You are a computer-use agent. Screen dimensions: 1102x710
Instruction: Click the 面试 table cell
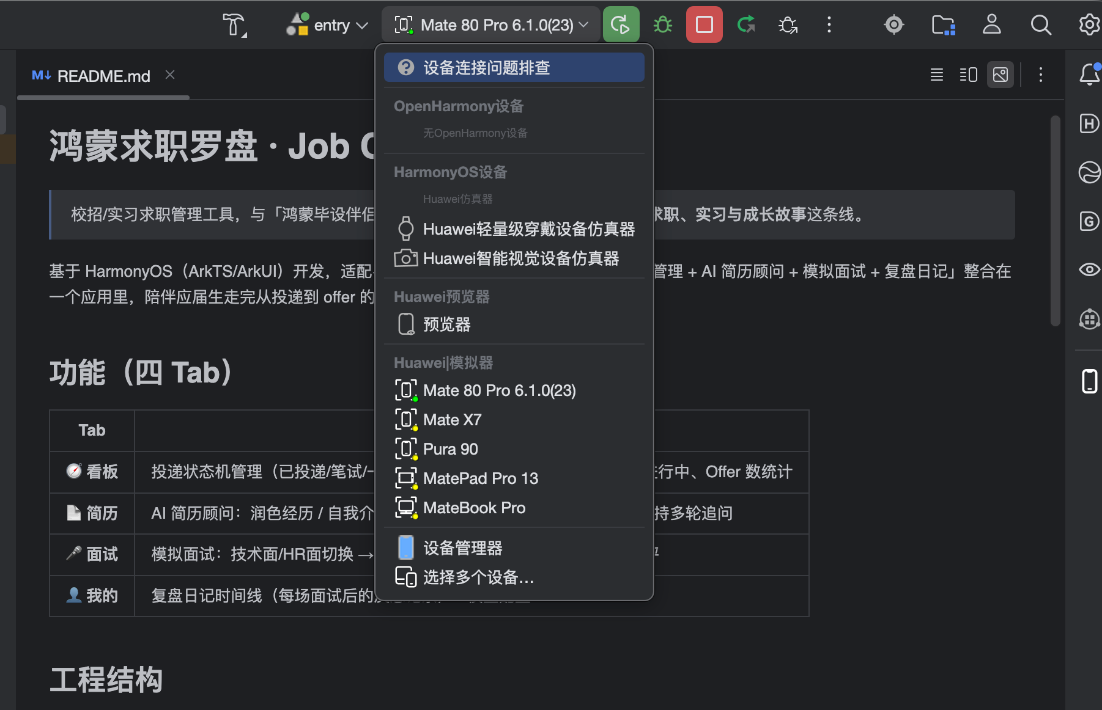pyautogui.click(x=92, y=554)
